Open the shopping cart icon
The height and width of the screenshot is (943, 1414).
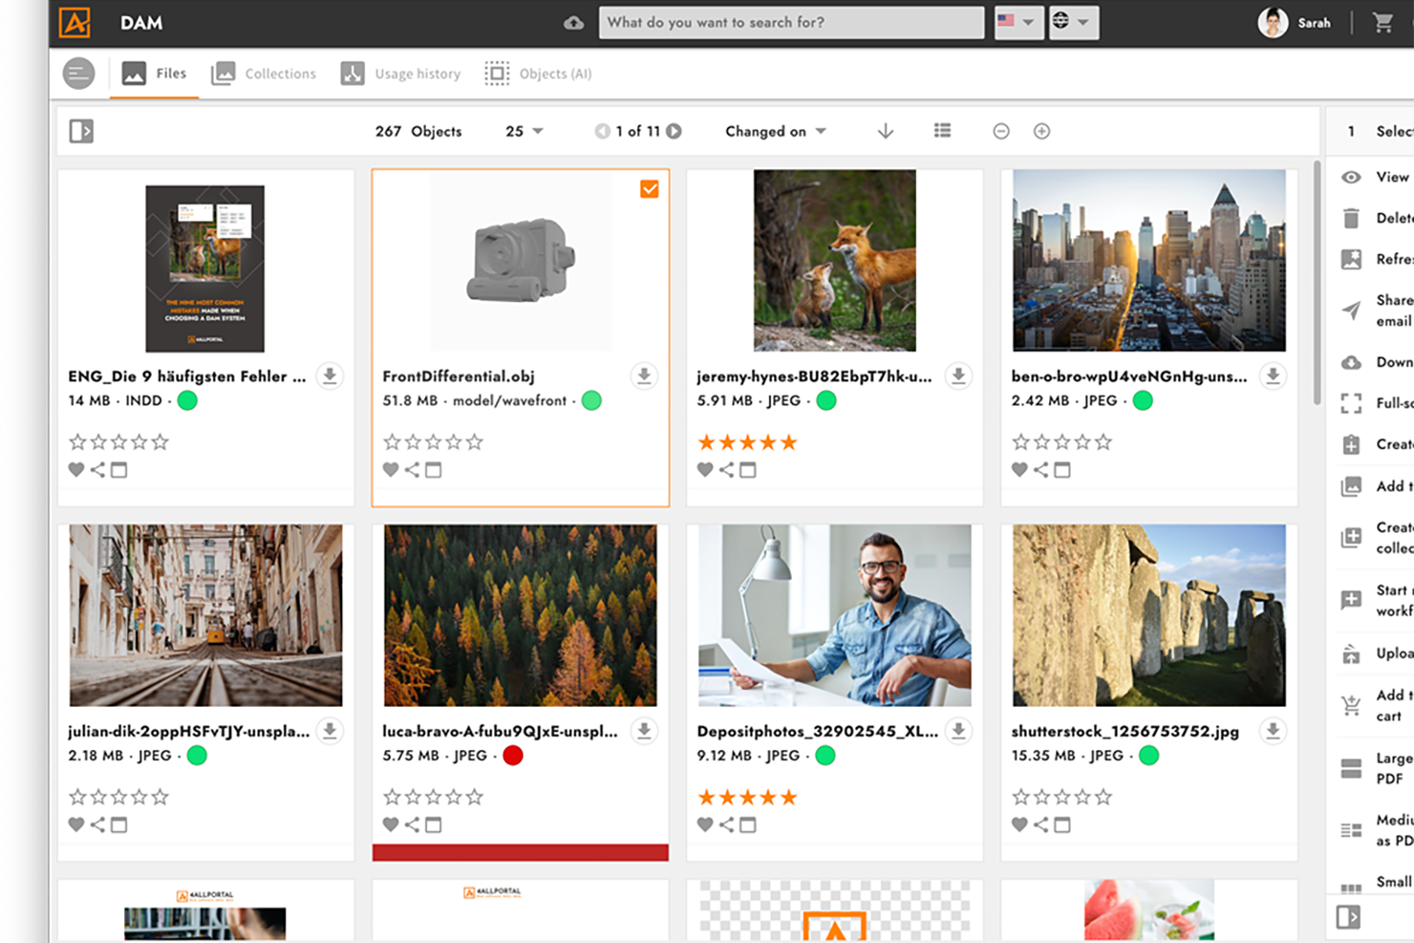click(x=1382, y=23)
